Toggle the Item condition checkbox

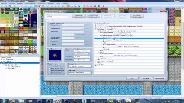pos(49,41)
